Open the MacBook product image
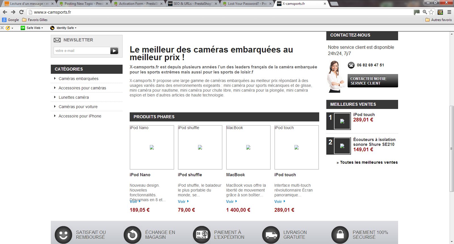 [248, 147]
